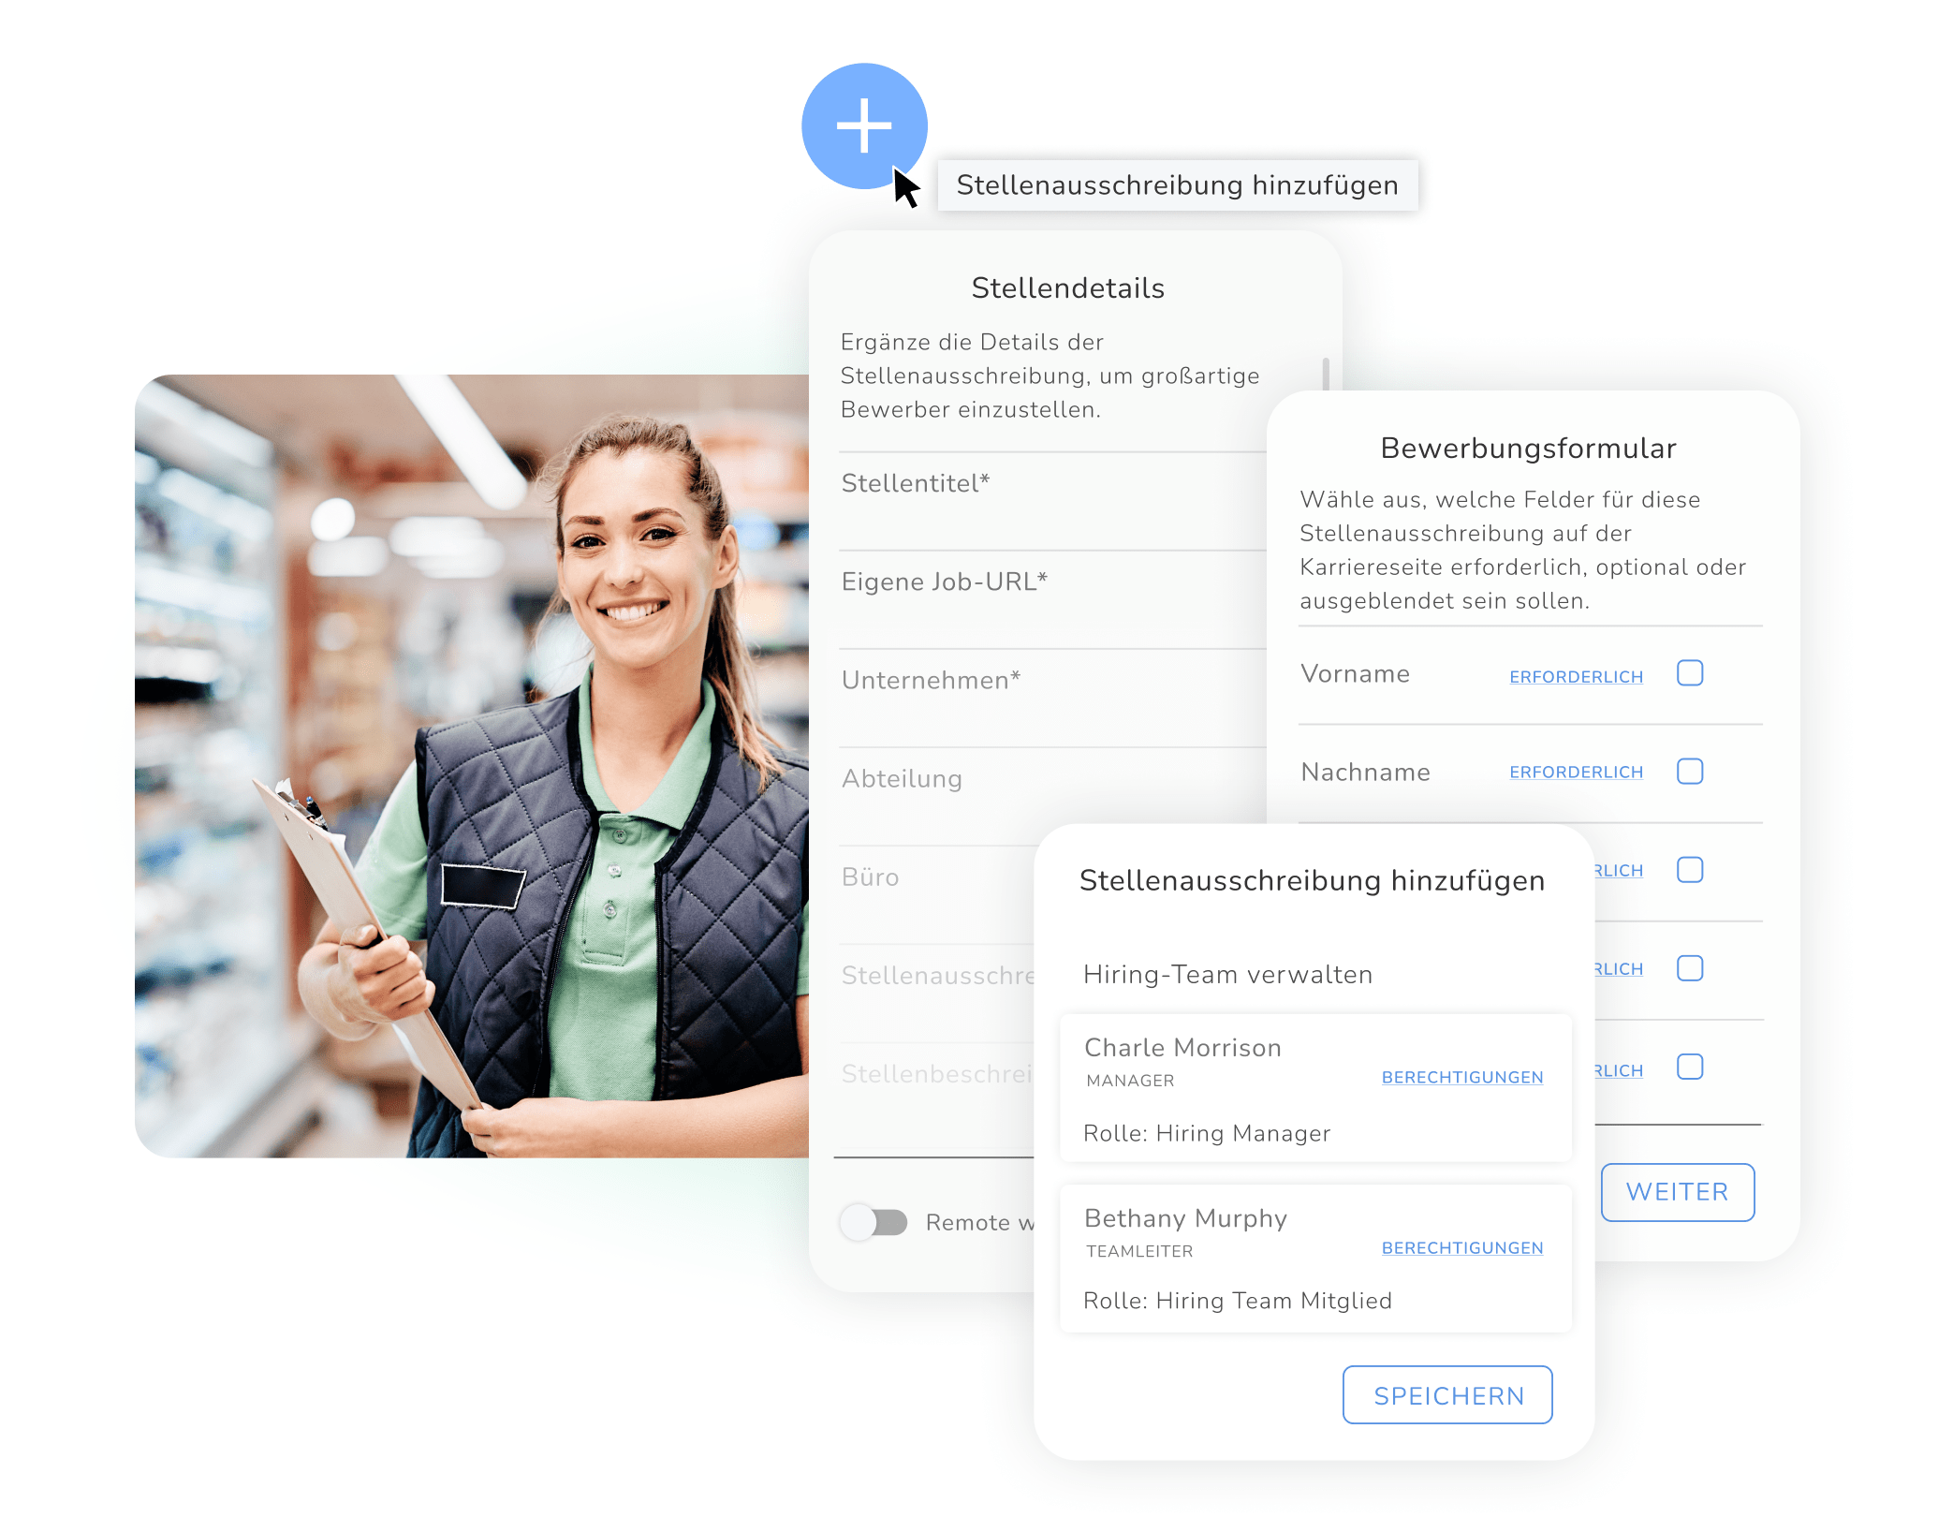Click the Bewerbungsformular heading
The image size is (1938, 1517).
coord(1528,449)
